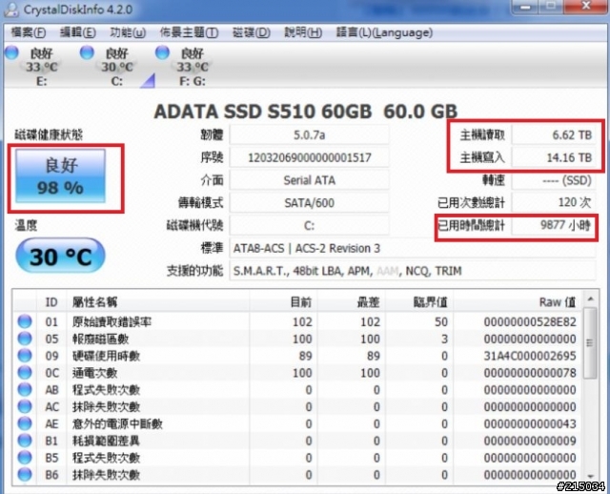
Task: Click the interface field Serial ATA
Action: coord(309,180)
